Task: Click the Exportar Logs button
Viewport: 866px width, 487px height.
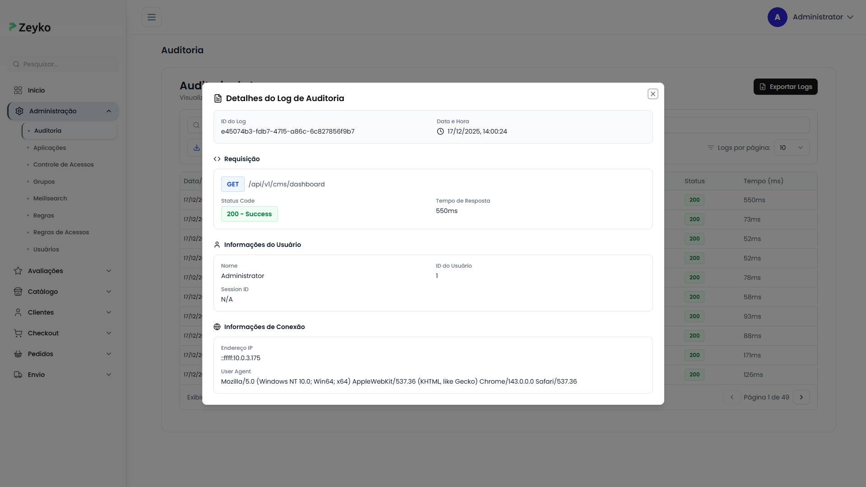Action: click(785, 87)
